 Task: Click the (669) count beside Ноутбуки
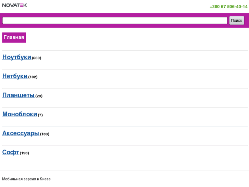click(x=37, y=58)
